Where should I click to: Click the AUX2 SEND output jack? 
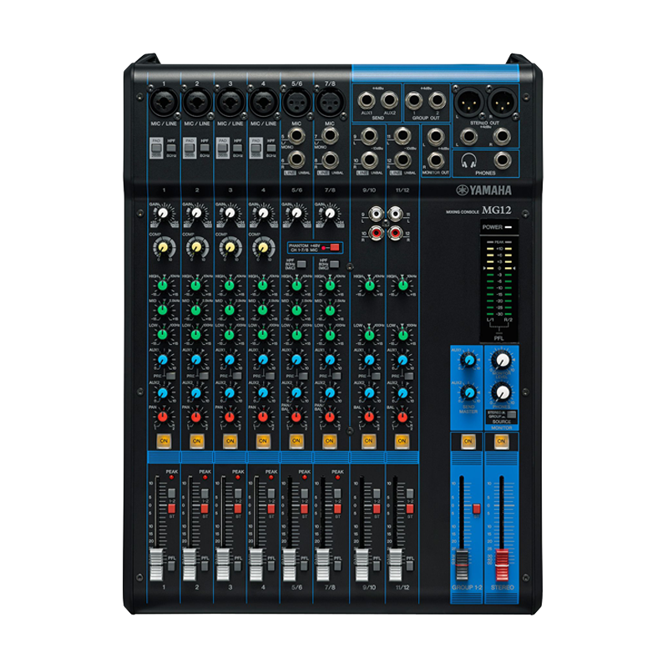[389, 100]
